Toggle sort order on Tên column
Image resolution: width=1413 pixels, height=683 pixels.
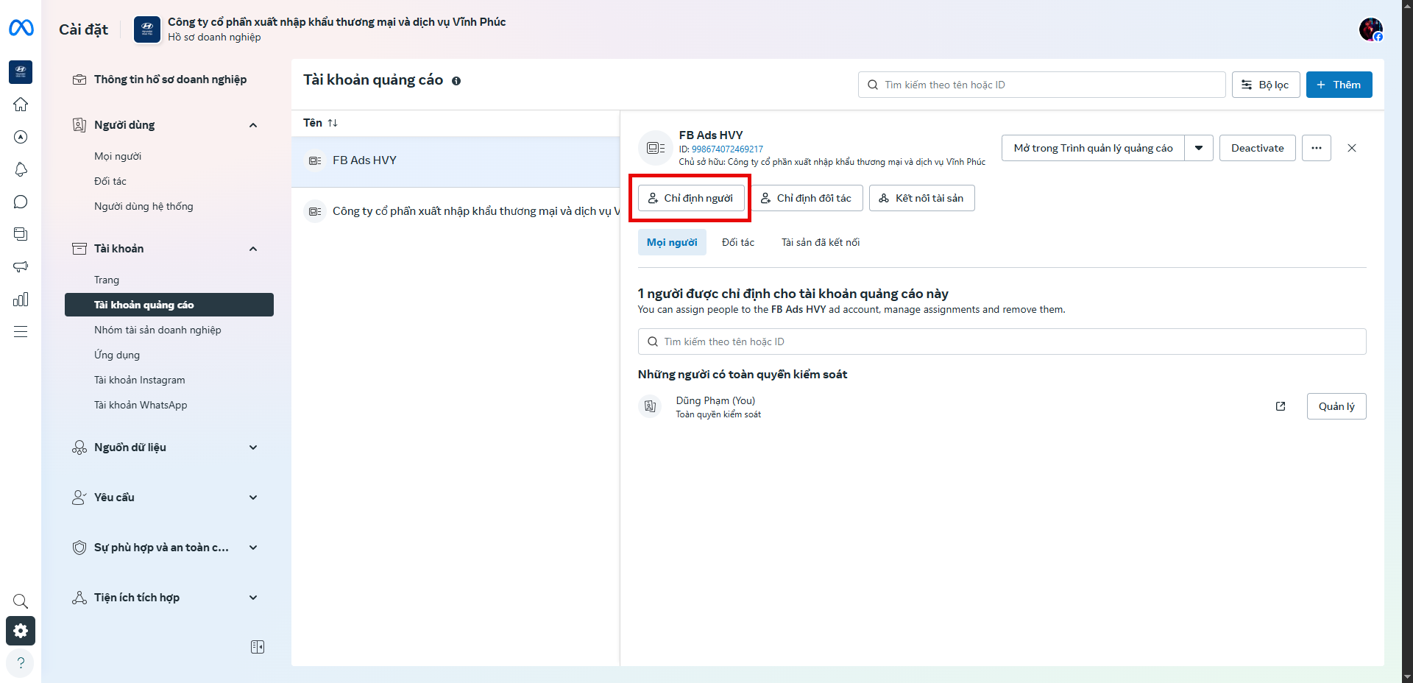tap(333, 123)
